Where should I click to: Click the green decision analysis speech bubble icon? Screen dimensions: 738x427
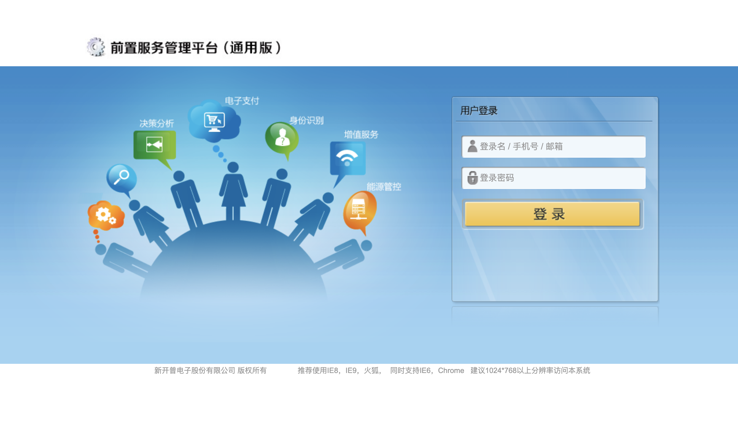(154, 145)
